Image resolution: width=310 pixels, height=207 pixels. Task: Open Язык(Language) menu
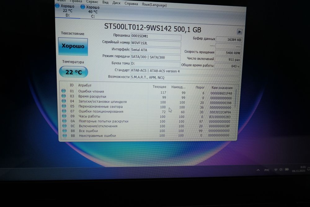tap(154, 5)
